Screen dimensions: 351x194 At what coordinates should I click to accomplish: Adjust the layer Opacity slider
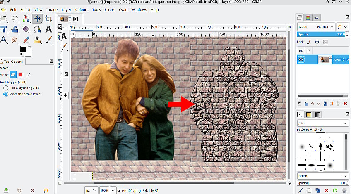coord(321,34)
